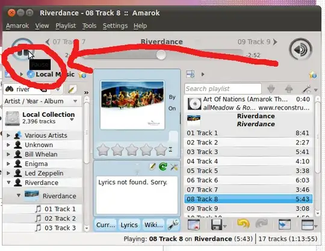Click the applet configuration wrench icon

click(173, 225)
